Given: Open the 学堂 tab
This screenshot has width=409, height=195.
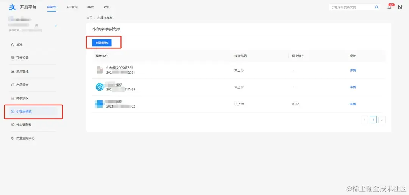Looking at the screenshot, I should (x=91, y=7).
